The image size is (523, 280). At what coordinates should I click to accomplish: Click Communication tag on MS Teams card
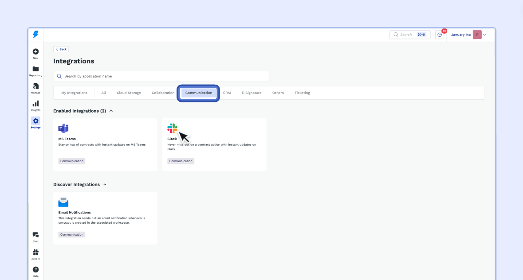[x=72, y=161]
